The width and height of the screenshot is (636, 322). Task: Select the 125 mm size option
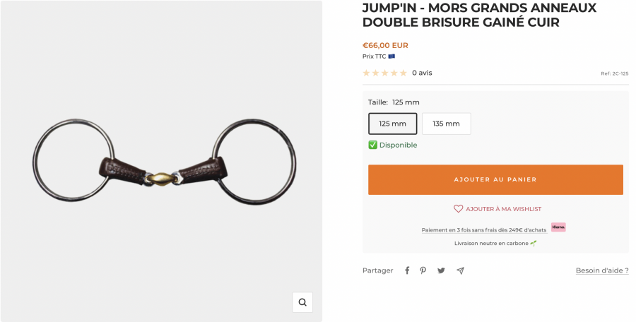tap(393, 124)
